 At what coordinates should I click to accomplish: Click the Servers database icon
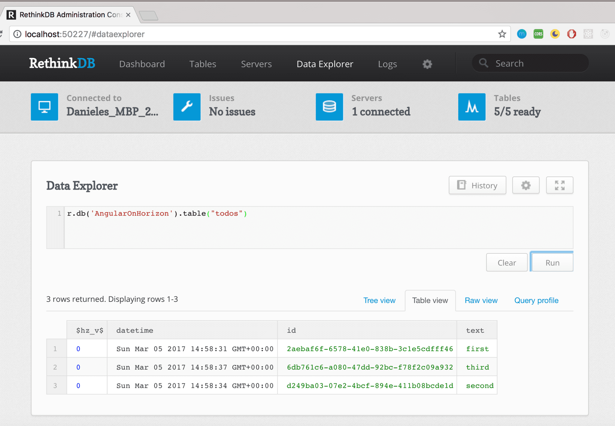point(329,107)
